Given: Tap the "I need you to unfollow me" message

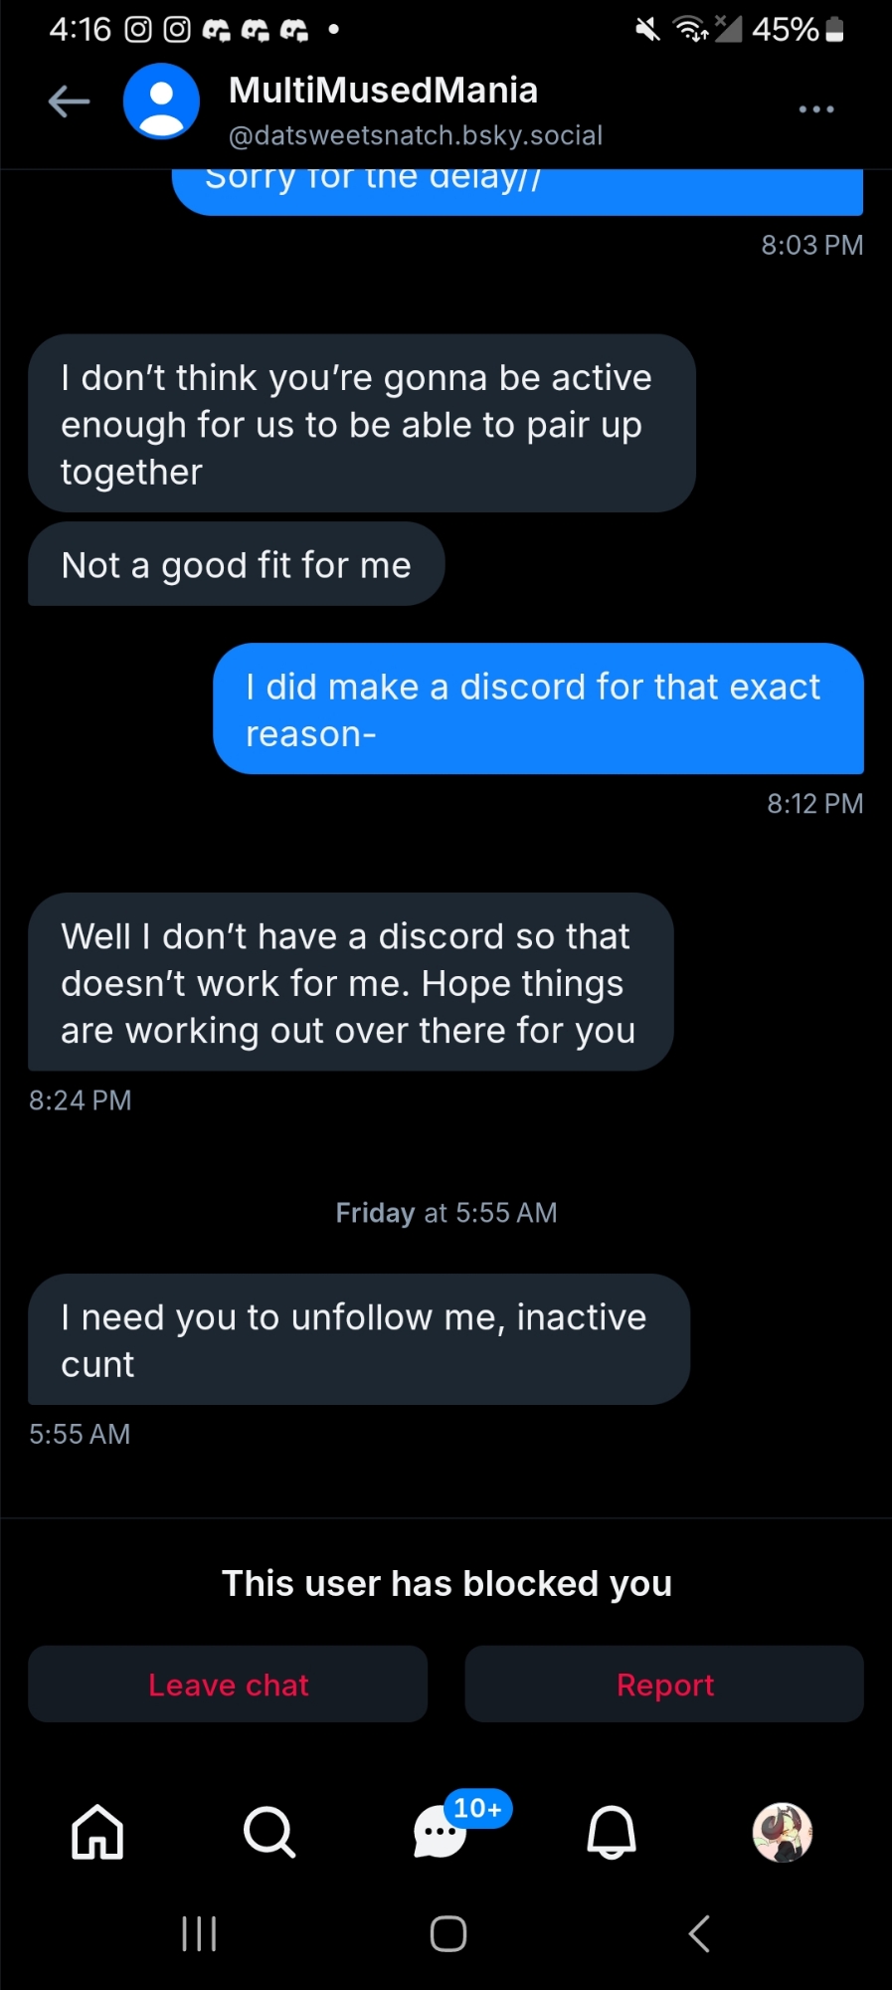Looking at the screenshot, I should click(x=358, y=1339).
